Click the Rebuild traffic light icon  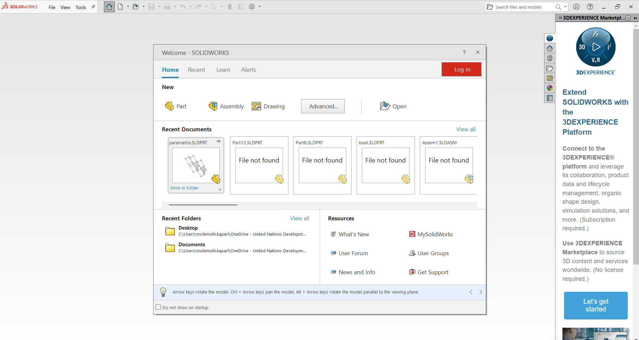pos(230,7)
